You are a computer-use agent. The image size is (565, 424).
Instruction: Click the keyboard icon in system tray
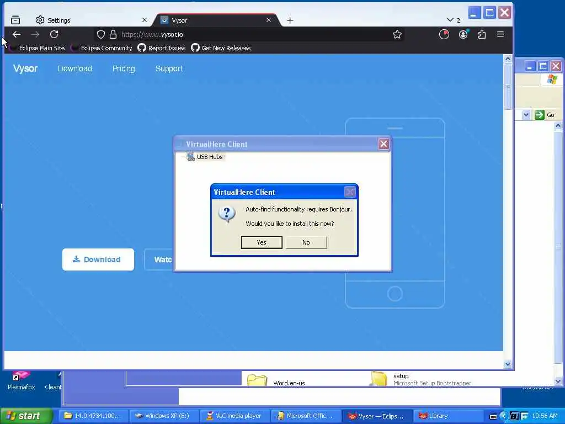coord(493,416)
